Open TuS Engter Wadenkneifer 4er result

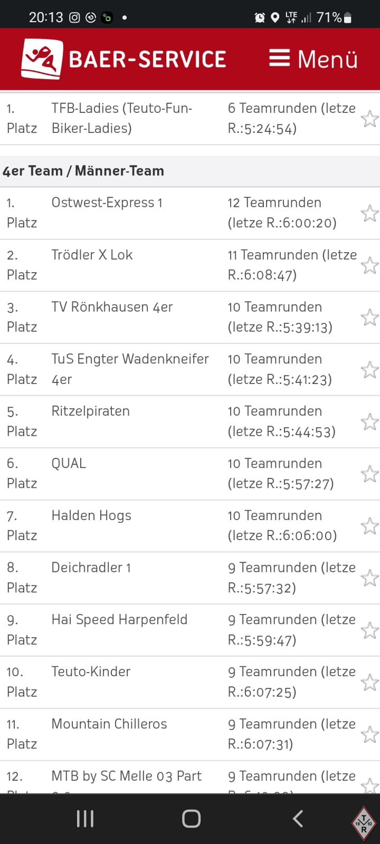pos(130,369)
